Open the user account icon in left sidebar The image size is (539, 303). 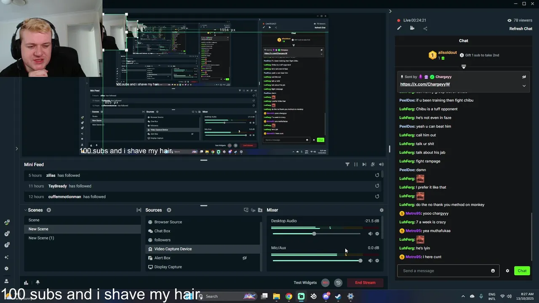point(6,281)
